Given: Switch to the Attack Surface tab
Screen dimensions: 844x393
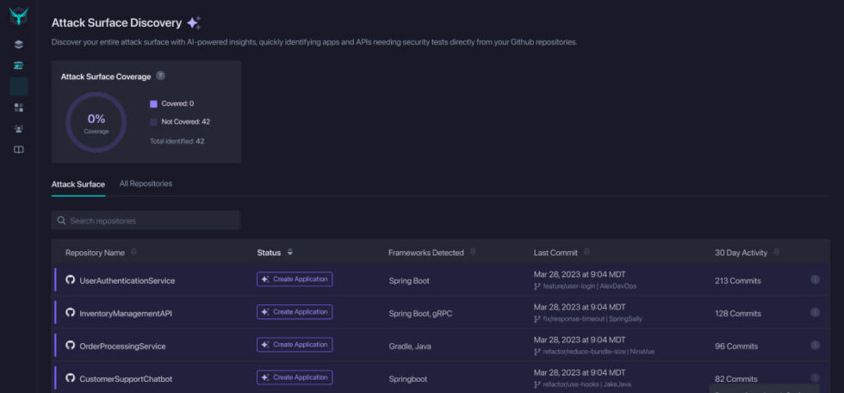Looking at the screenshot, I should [x=78, y=184].
